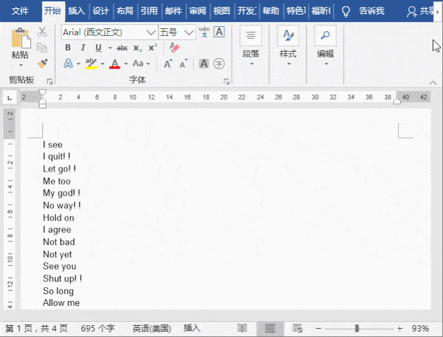Switch to the 审阅 Review tab

click(197, 11)
